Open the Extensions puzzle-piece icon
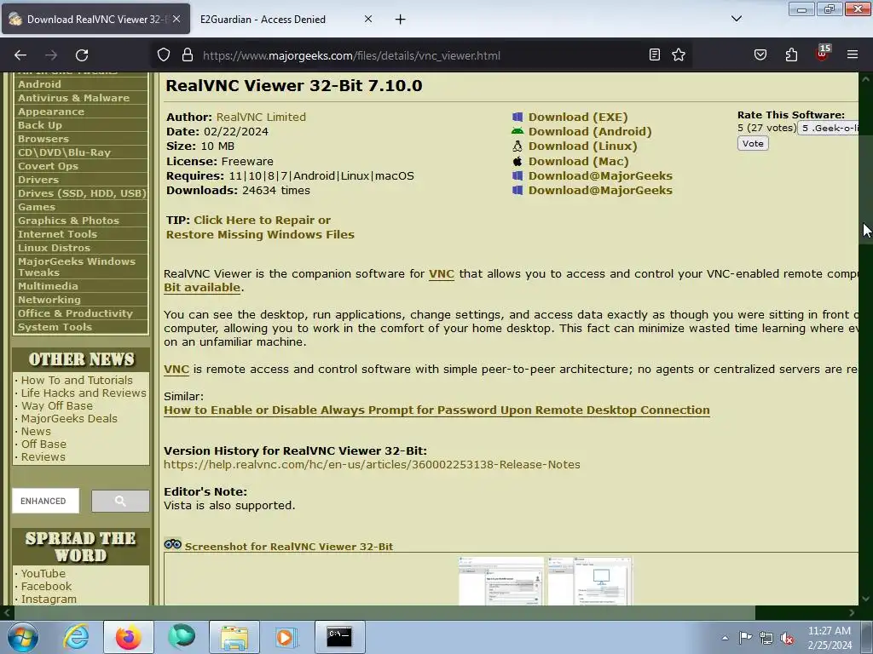This screenshot has height=654, width=873. click(x=791, y=54)
